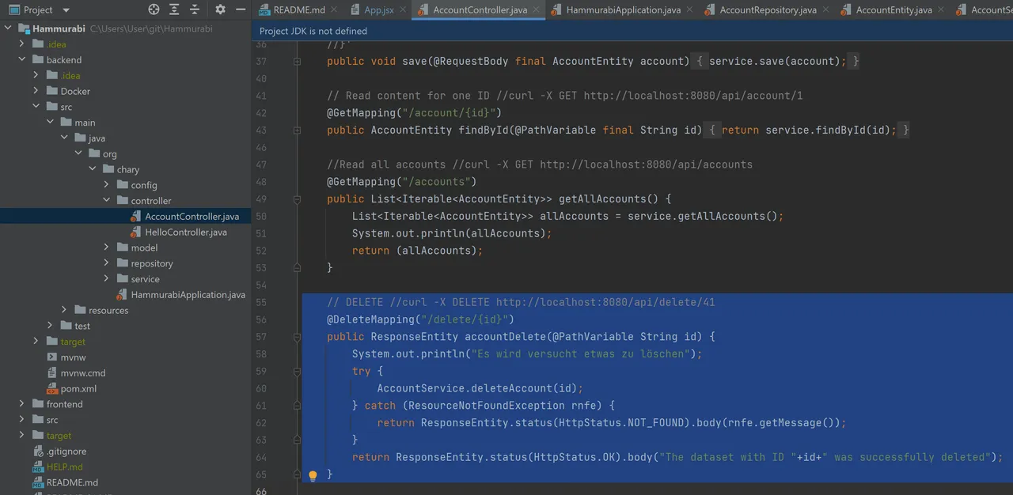Image resolution: width=1013 pixels, height=495 pixels.
Task: Collapse the controller package
Action: tap(107, 201)
